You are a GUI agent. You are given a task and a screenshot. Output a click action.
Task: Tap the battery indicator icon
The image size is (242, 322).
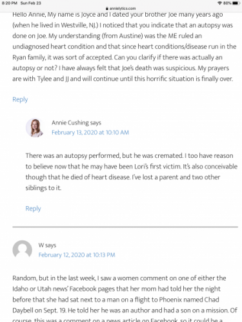(236, 3)
